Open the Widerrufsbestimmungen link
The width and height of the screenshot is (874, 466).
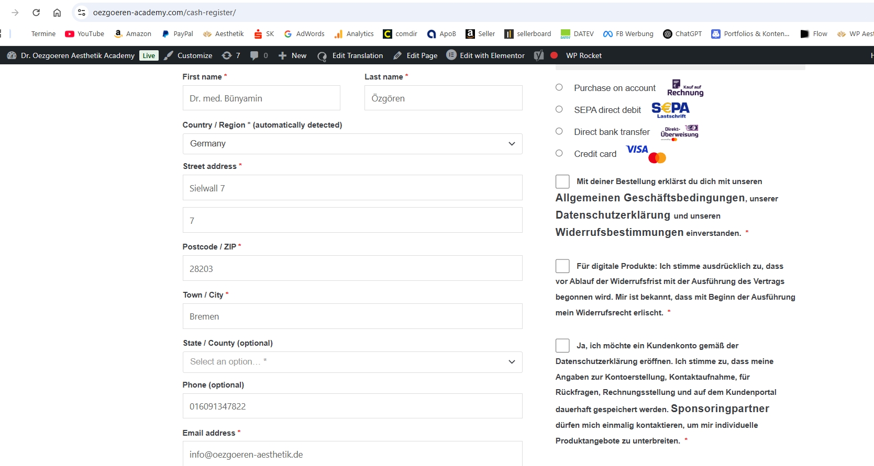pos(619,232)
